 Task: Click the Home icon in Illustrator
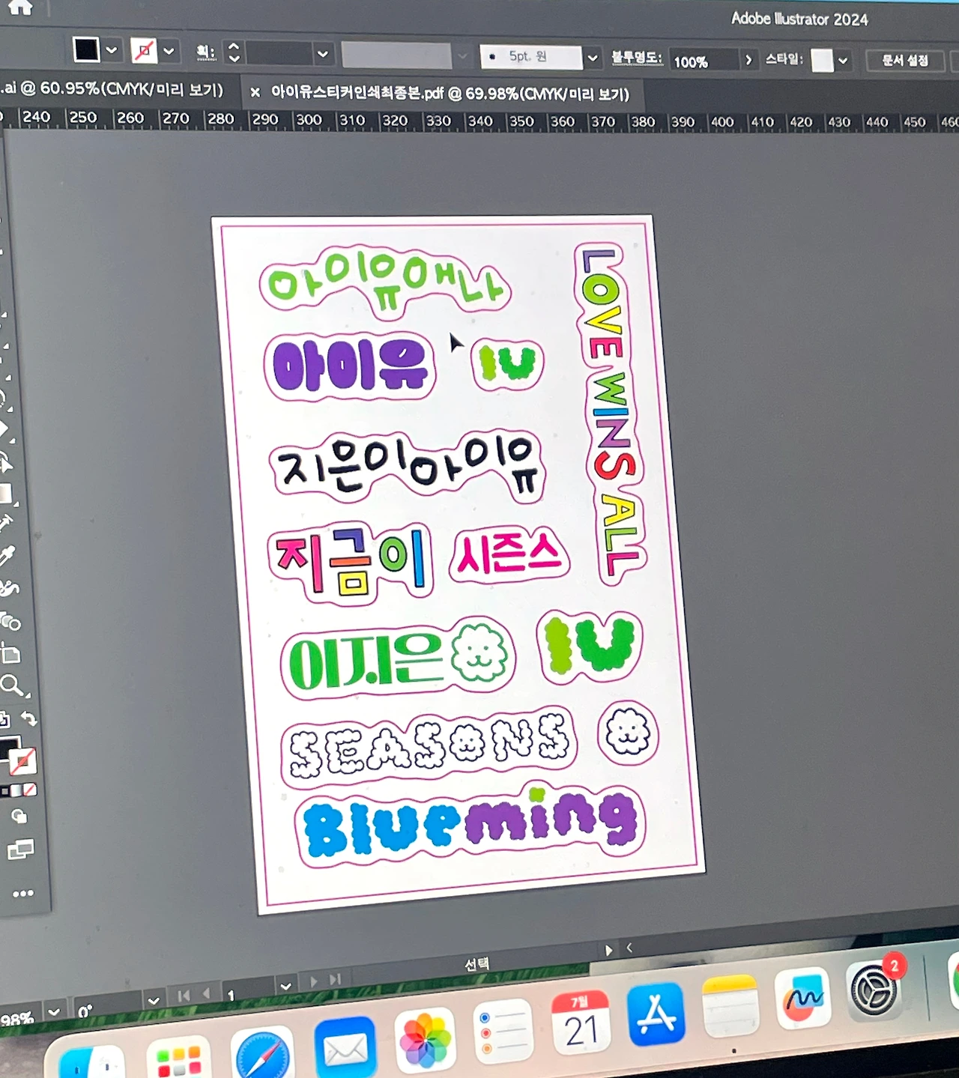click(x=20, y=7)
